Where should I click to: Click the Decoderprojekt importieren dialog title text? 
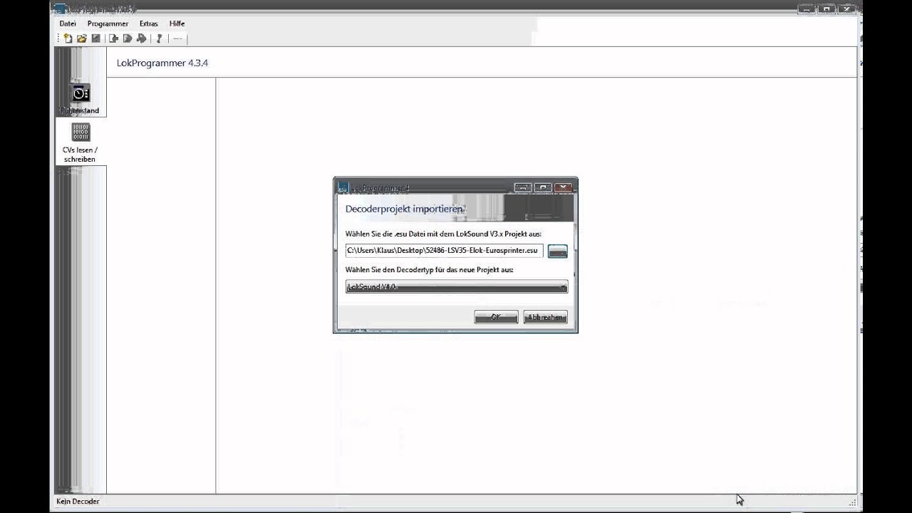(x=405, y=209)
